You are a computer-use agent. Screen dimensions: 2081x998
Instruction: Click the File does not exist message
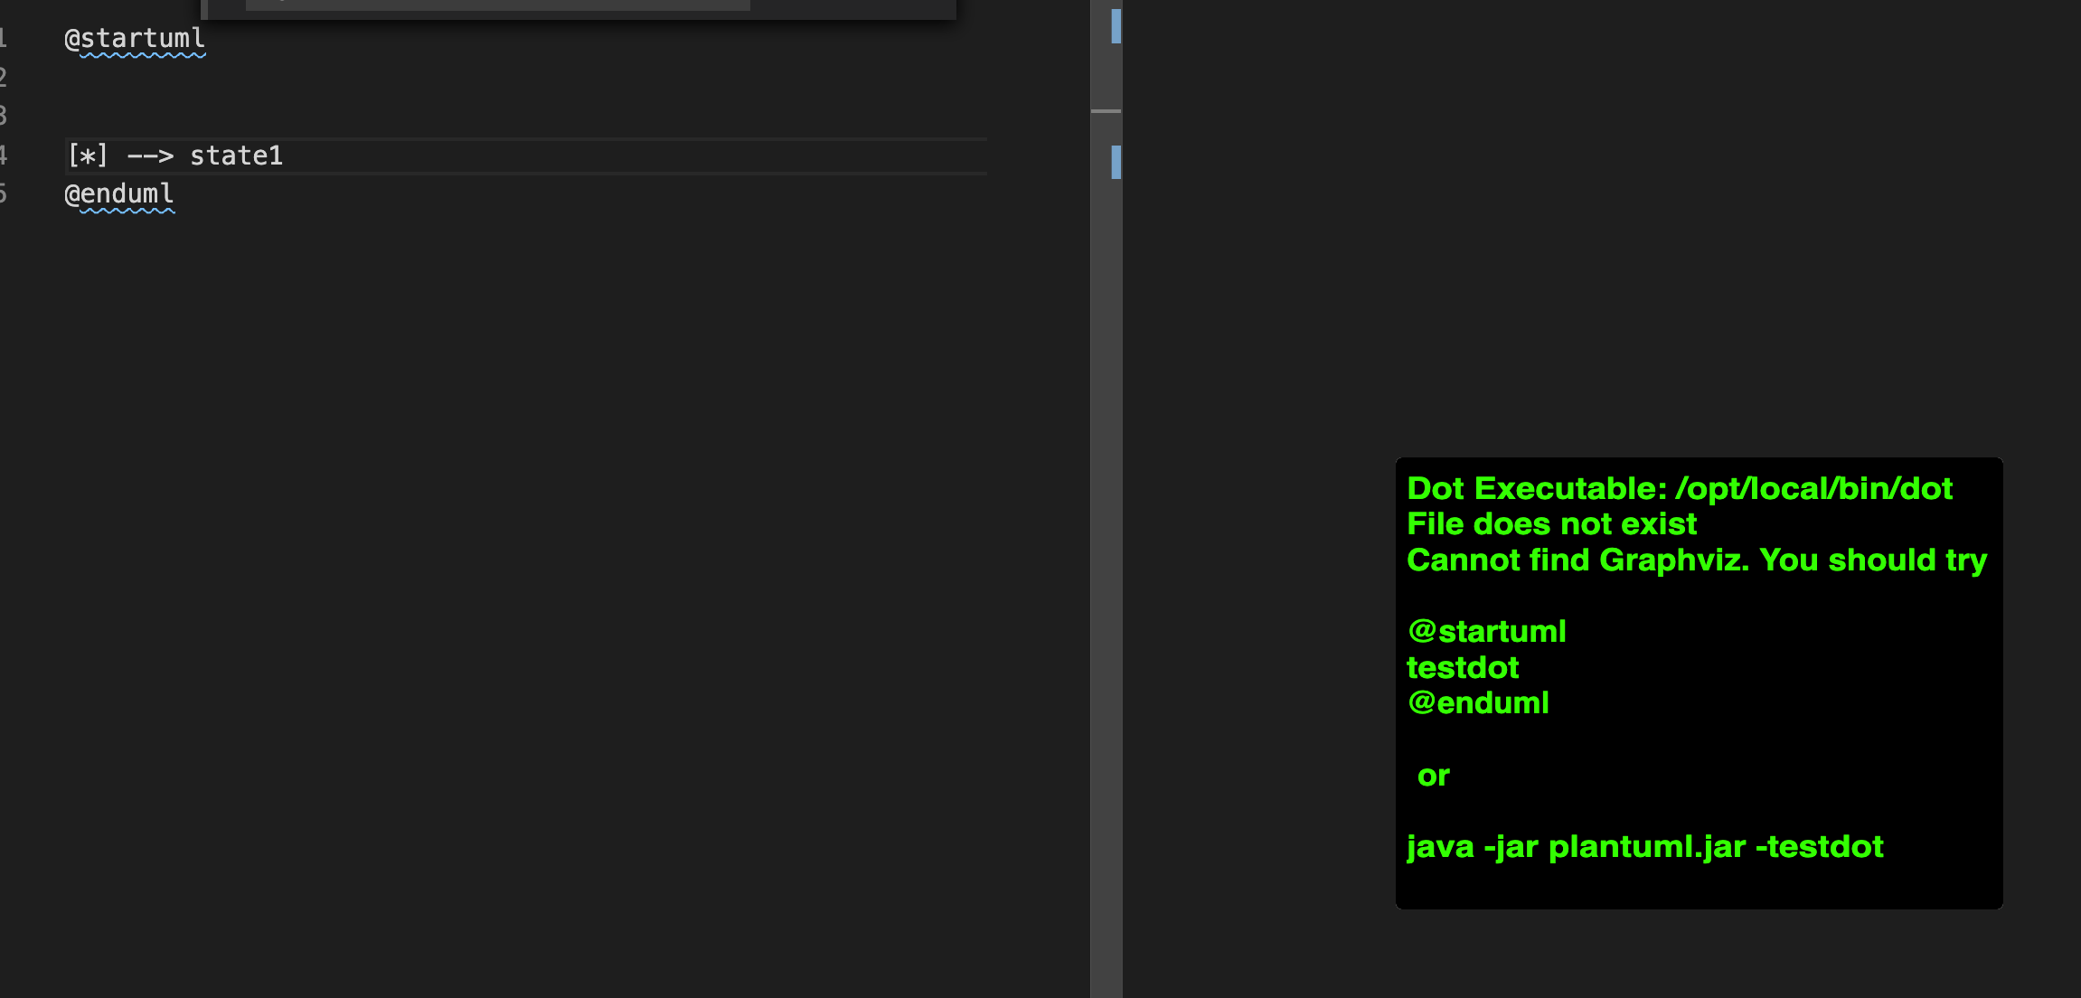tap(1550, 523)
